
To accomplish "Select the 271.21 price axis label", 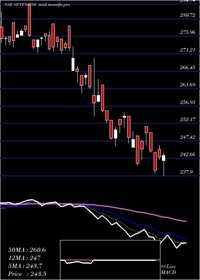I will point(188,50).
